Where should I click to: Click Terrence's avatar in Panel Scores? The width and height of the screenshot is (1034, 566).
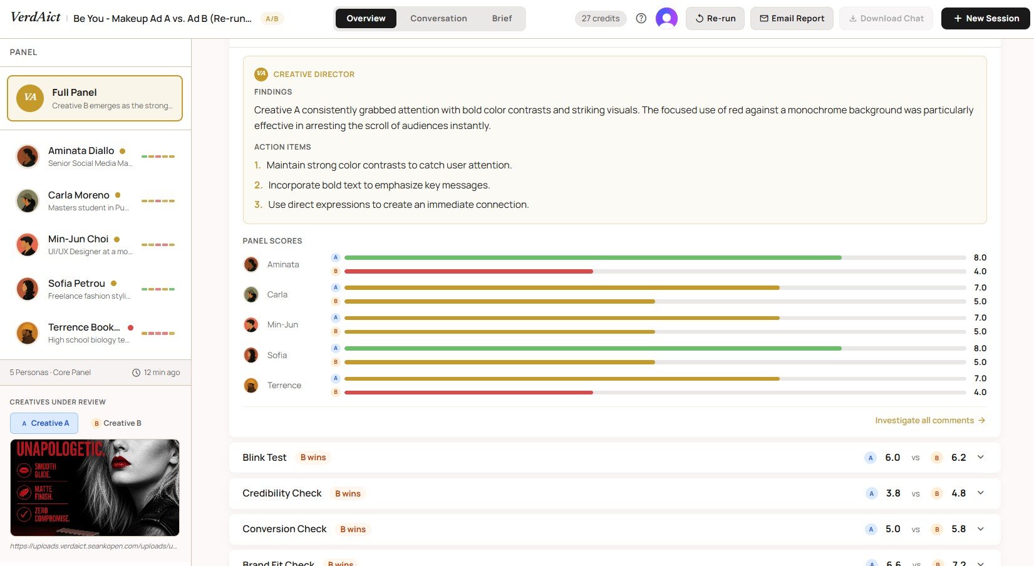pyautogui.click(x=251, y=386)
